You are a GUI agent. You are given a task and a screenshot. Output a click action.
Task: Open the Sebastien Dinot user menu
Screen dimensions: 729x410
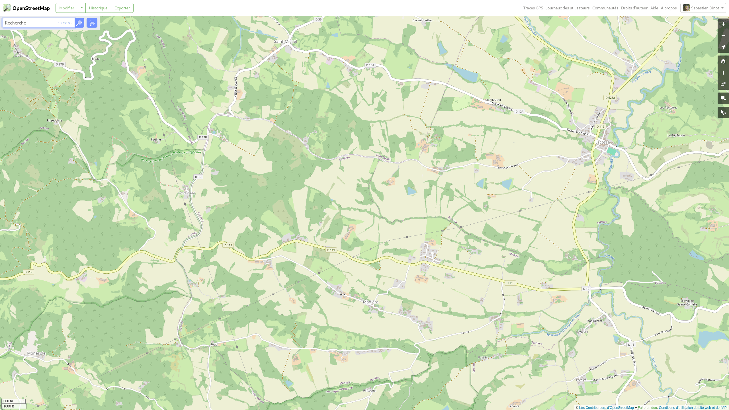703,8
